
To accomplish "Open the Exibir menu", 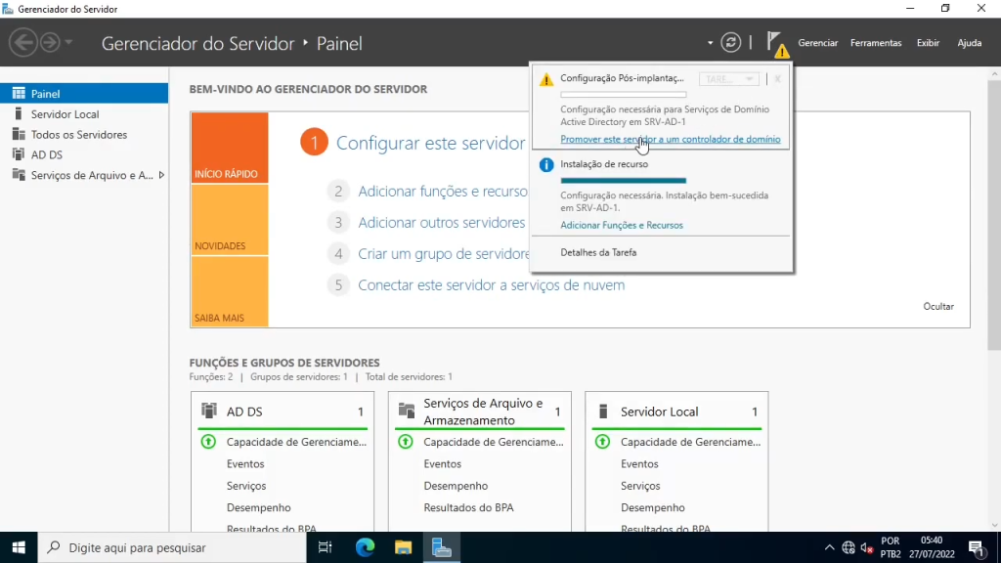I will [x=928, y=43].
